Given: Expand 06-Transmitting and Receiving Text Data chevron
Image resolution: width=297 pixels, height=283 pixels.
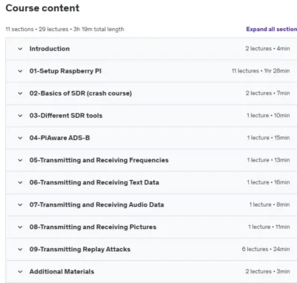Looking at the screenshot, I should [20, 182].
